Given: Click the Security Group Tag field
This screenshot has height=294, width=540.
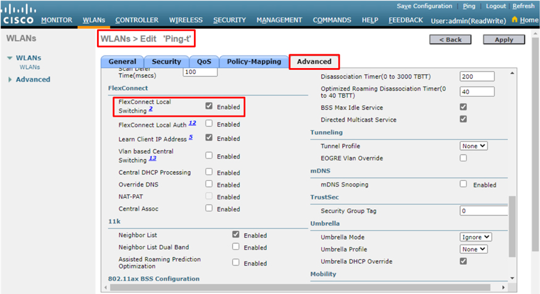Looking at the screenshot, I should coord(483,211).
